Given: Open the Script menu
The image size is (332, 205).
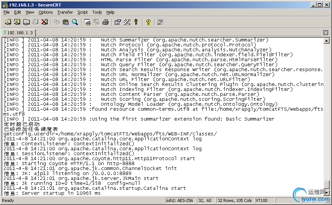Looking at the screenshot, I should pos(83,12).
